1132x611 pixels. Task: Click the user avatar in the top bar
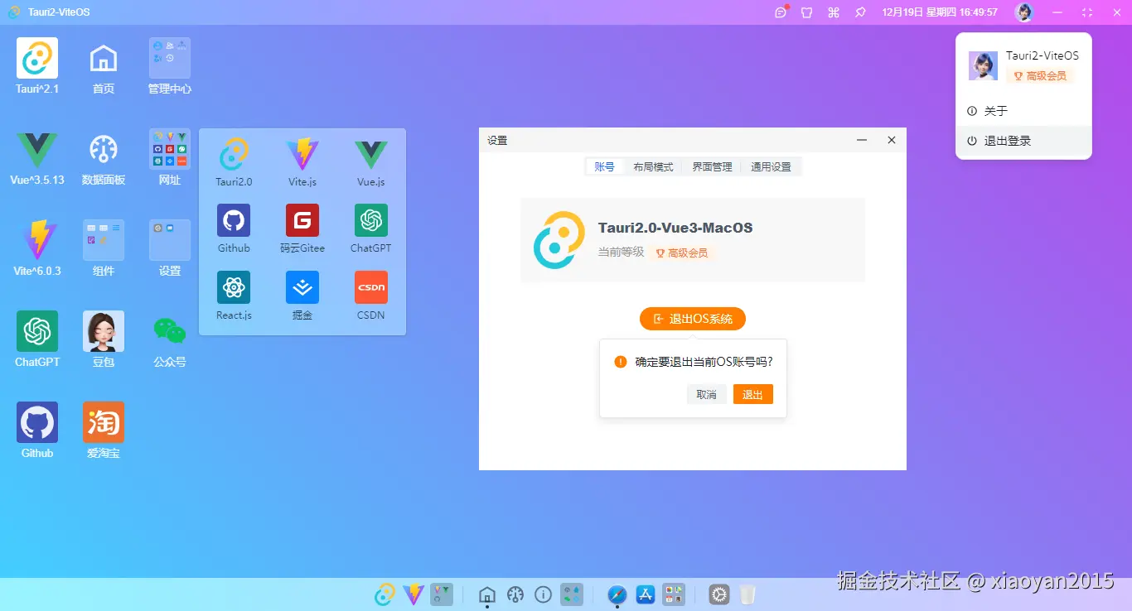click(x=1024, y=12)
